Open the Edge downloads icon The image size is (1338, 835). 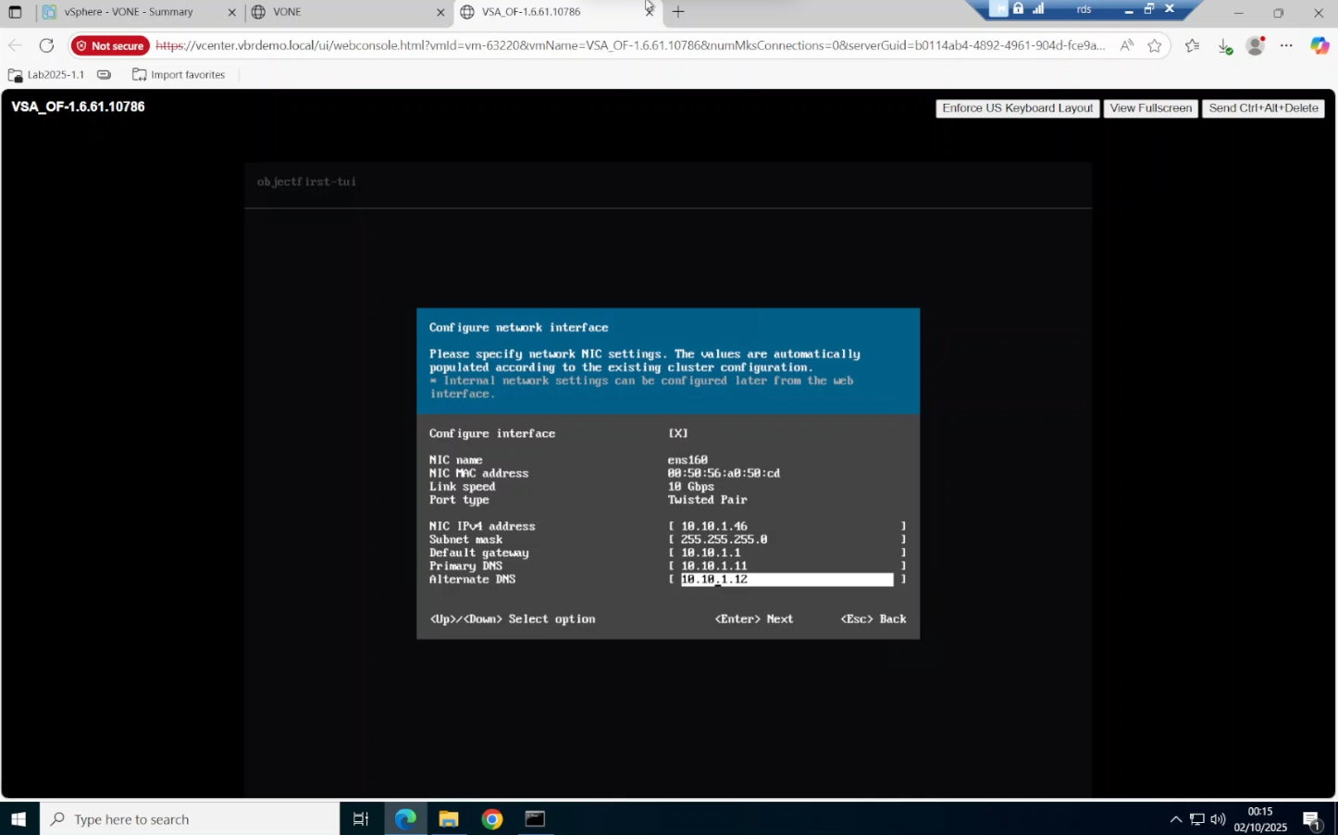[x=1224, y=45]
